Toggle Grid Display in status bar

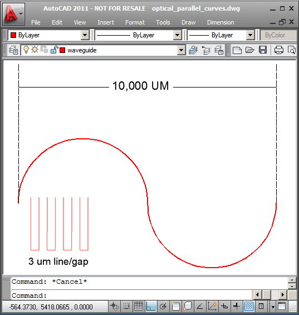pyautogui.click(x=139, y=307)
